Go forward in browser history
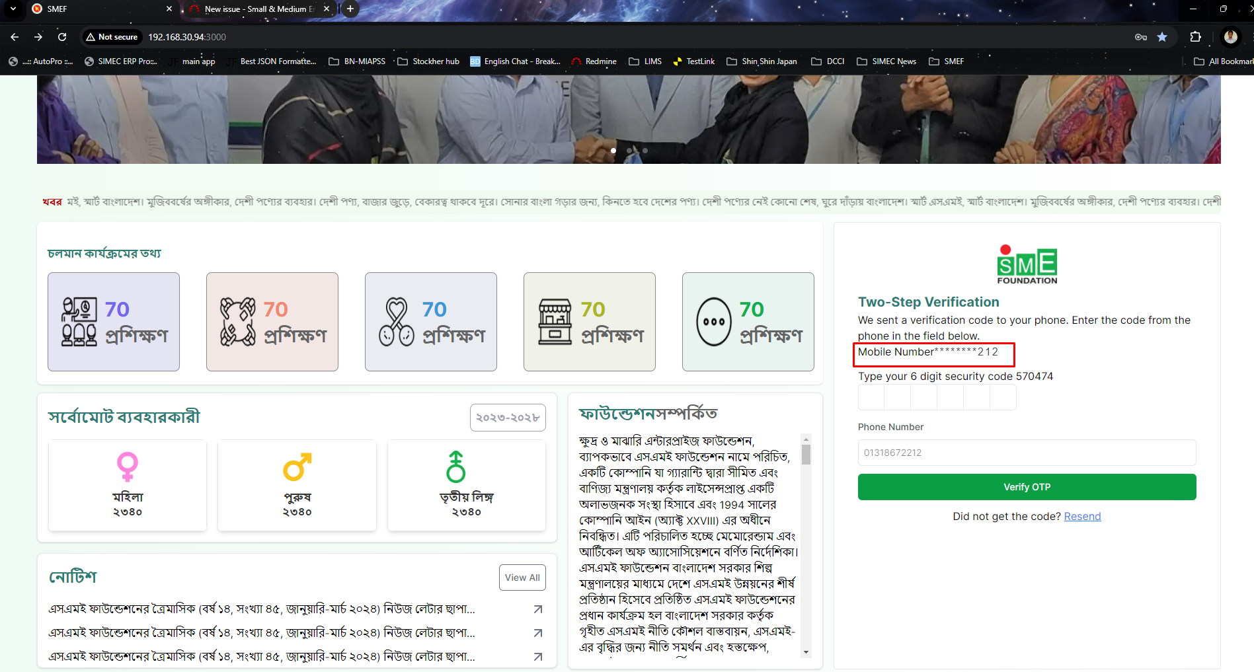 click(38, 37)
